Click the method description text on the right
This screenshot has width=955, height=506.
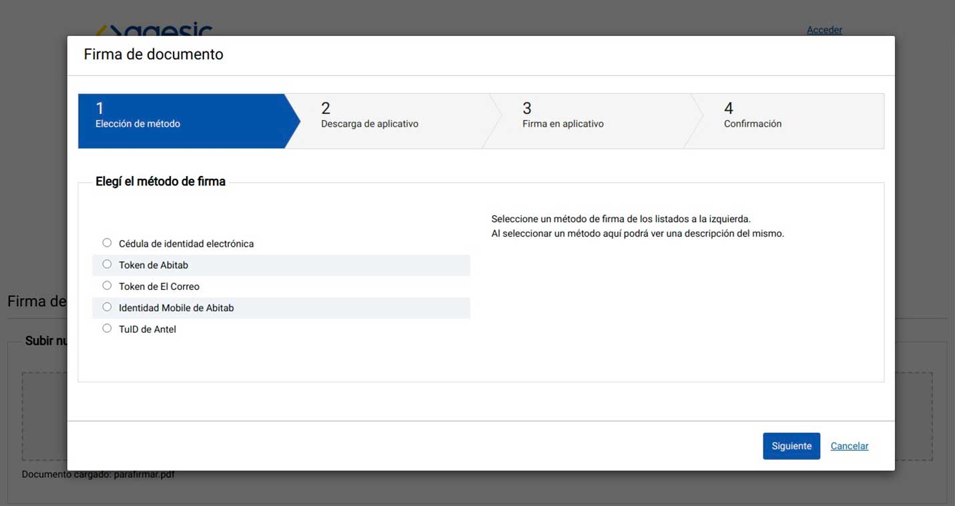[x=637, y=227]
